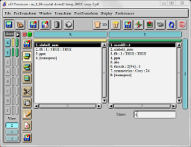Open the File menu

click(8, 13)
